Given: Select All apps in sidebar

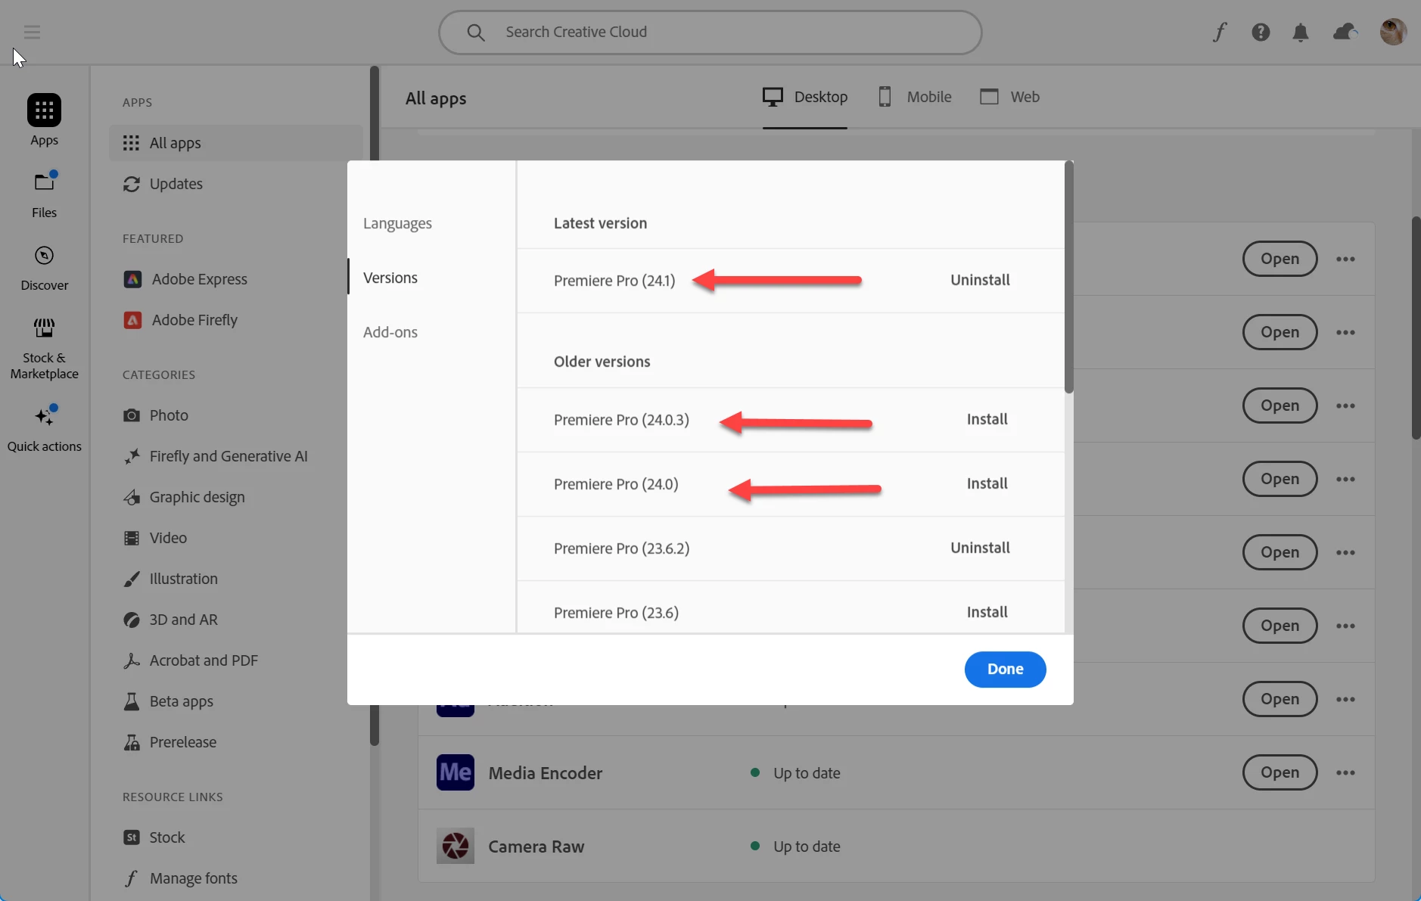Looking at the screenshot, I should 236,143.
